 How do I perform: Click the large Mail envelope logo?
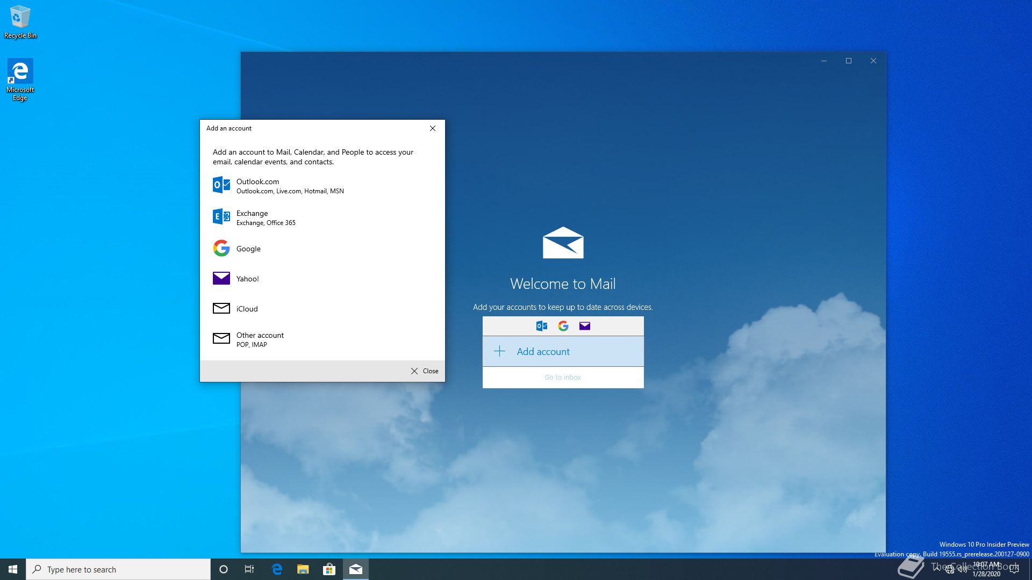tap(563, 243)
